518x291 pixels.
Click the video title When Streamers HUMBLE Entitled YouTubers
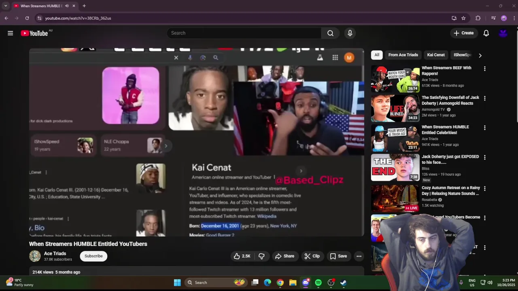click(x=88, y=244)
